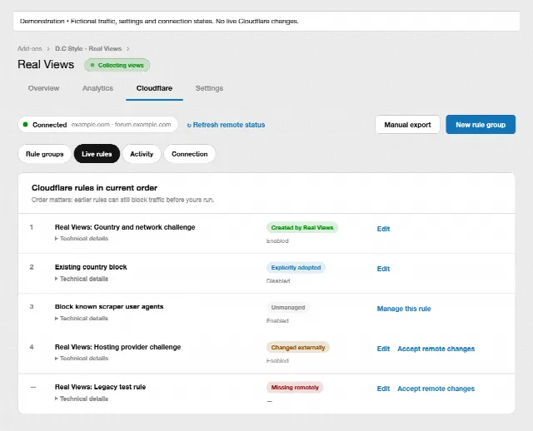
Task: Click the Demonstration notice banner text
Action: [x=159, y=21]
